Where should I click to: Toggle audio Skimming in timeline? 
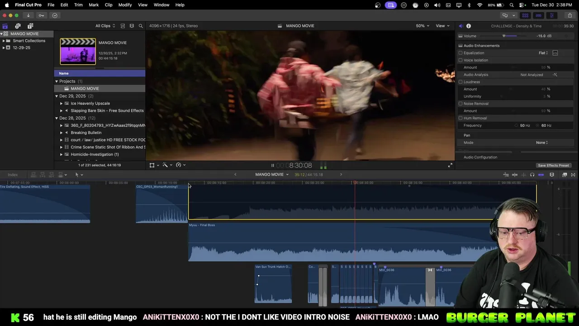click(523, 175)
